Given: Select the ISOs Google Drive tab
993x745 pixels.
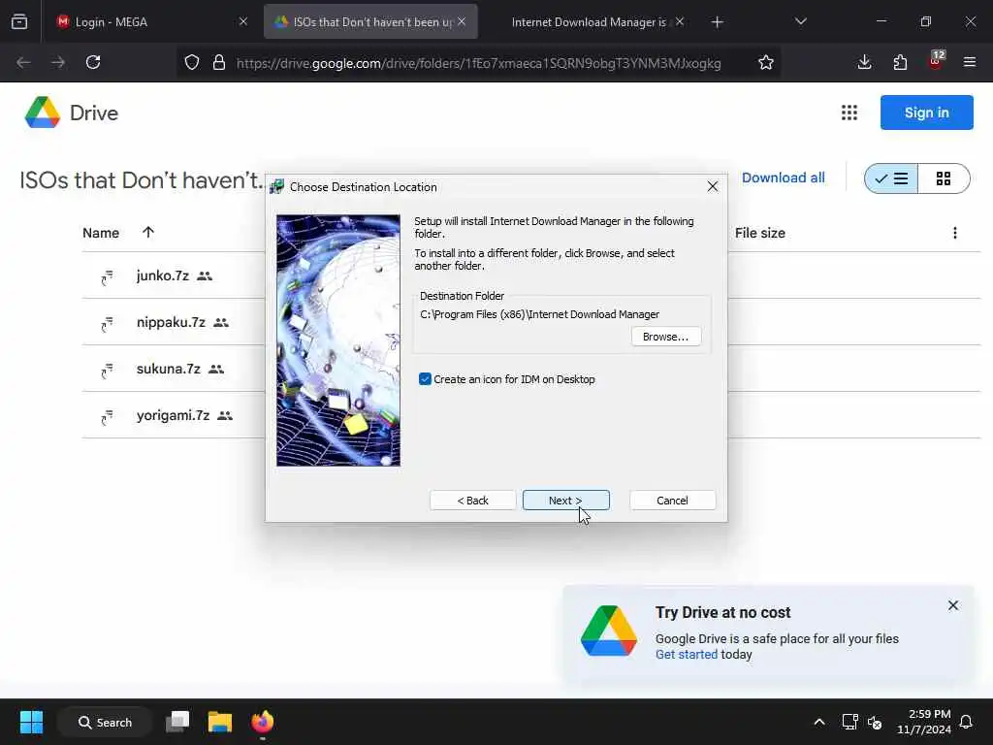Looking at the screenshot, I should coord(371,22).
